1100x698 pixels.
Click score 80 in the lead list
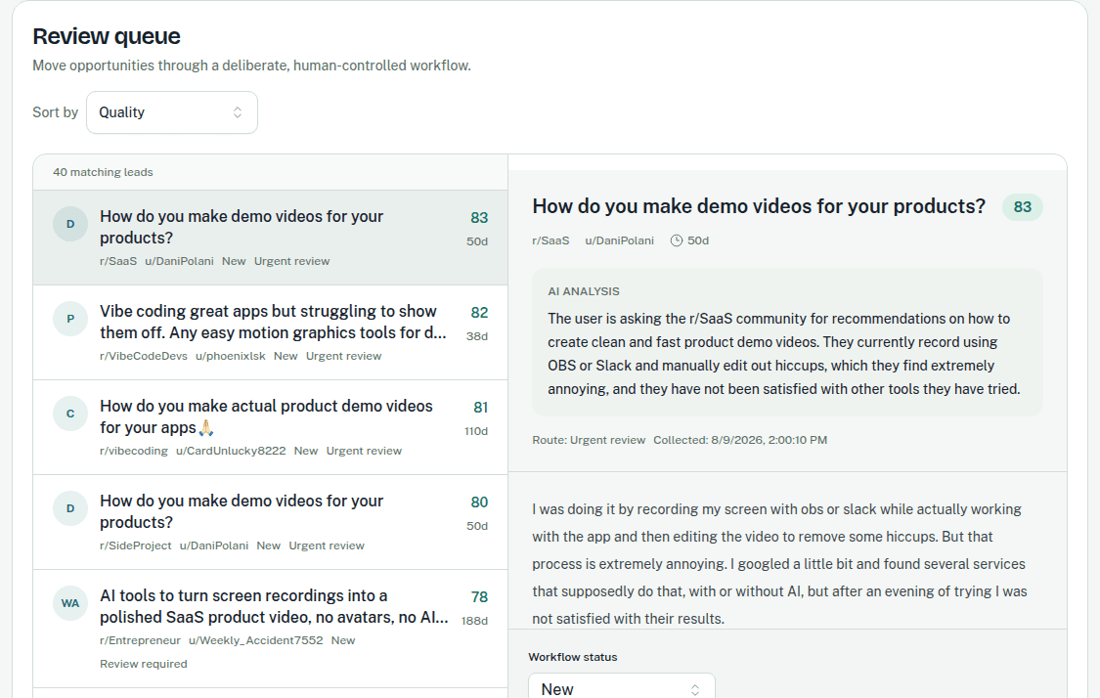479,502
